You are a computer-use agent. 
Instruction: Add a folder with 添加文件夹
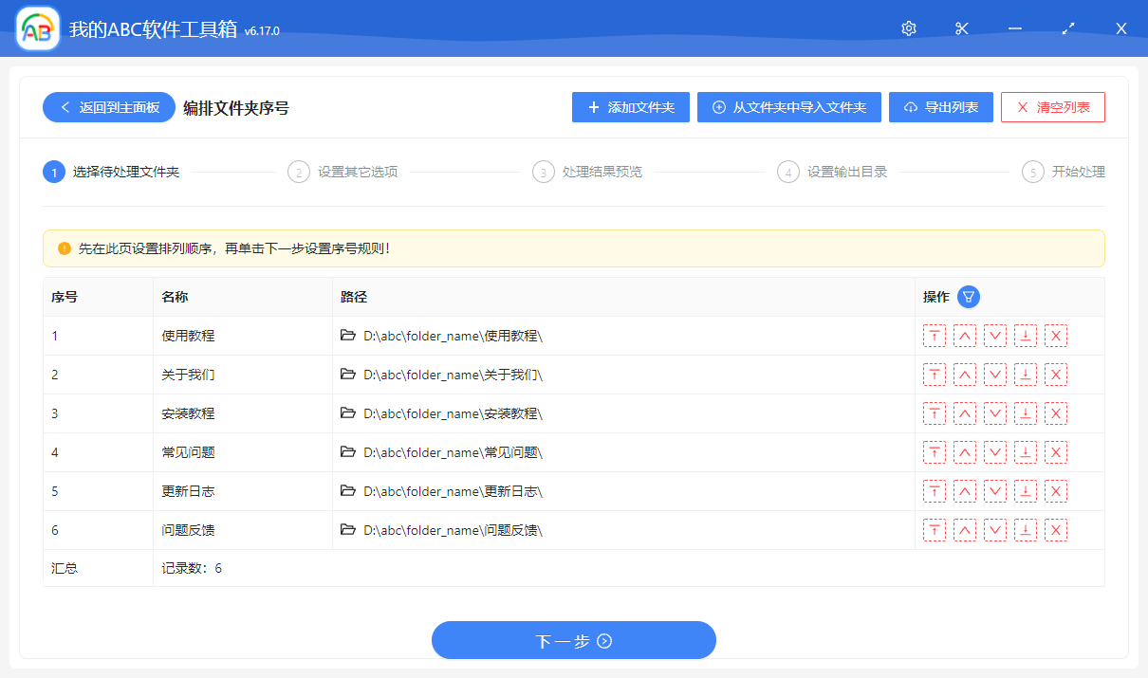coord(630,107)
